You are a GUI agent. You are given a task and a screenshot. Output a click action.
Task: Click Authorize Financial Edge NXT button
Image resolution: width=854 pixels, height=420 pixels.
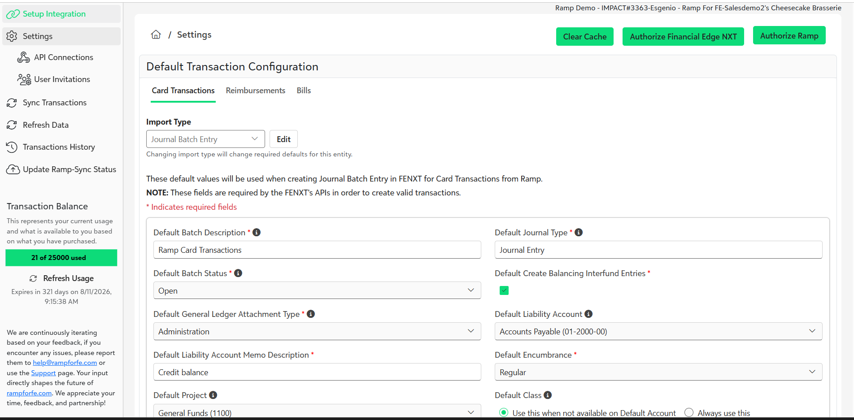pyautogui.click(x=683, y=37)
